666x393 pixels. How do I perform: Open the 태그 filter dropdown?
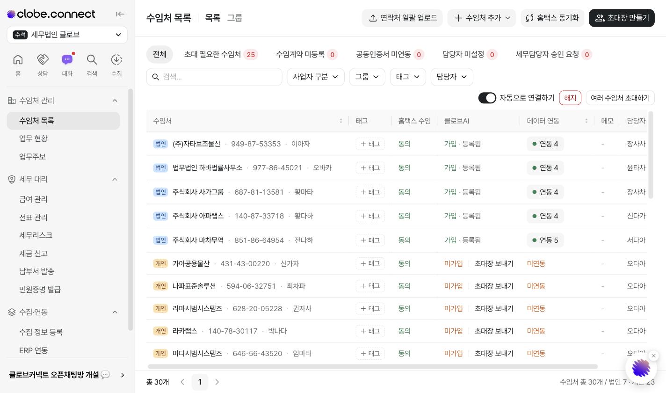408,77
